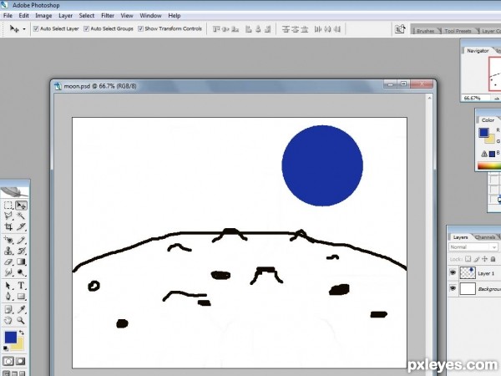Select the Path Selection tool
The image size is (501, 376).
coord(8,286)
